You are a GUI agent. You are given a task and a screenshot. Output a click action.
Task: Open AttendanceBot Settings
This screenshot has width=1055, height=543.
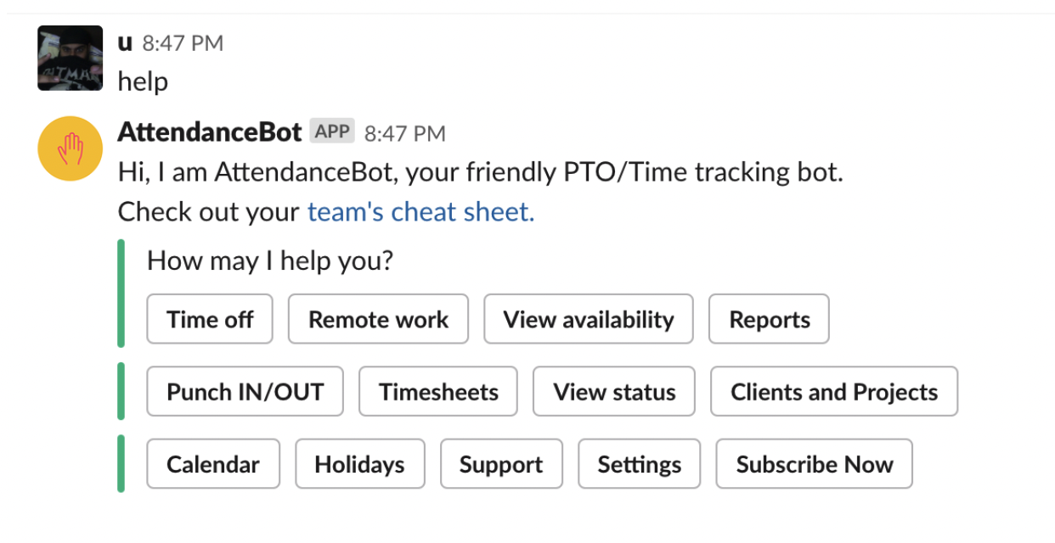[640, 464]
